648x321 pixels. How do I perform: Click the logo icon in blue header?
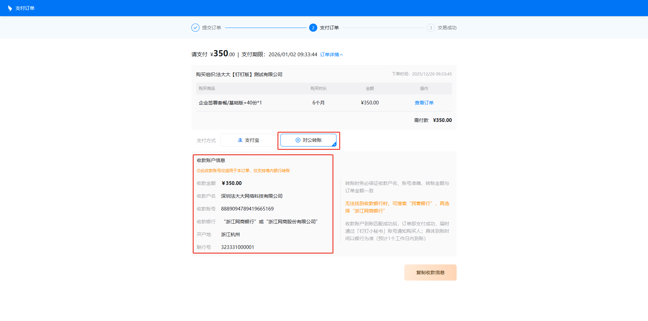[x=10, y=8]
